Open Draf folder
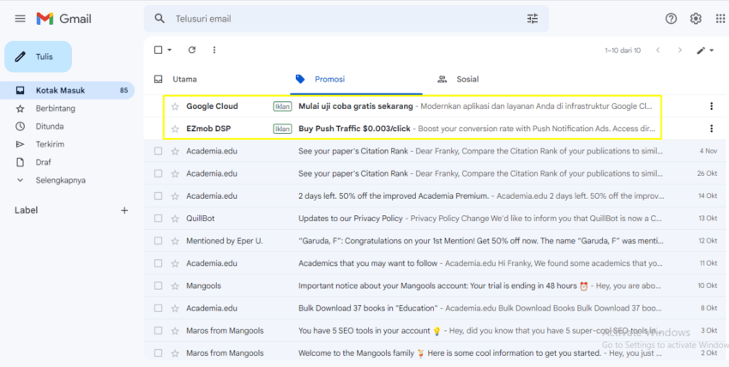The image size is (729, 367). pyautogui.click(x=43, y=162)
